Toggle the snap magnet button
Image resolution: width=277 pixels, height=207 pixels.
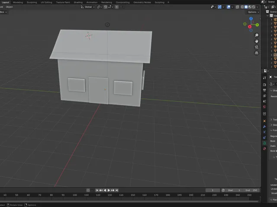106,7
